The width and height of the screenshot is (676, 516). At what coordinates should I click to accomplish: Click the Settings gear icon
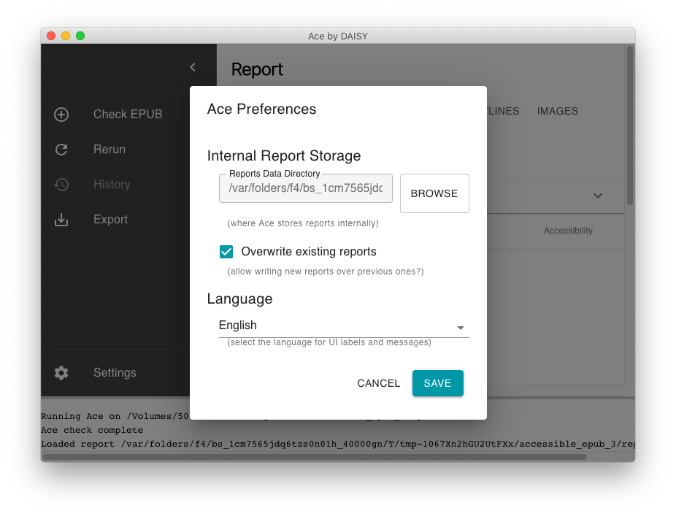(x=61, y=373)
